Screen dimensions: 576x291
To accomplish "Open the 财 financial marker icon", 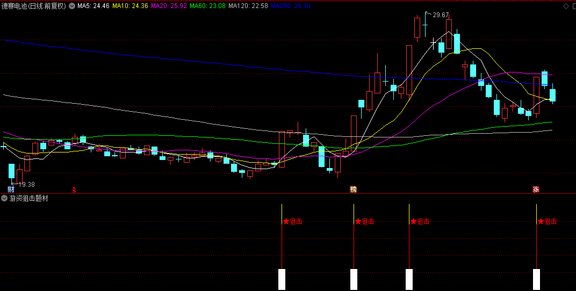I will click(11, 190).
